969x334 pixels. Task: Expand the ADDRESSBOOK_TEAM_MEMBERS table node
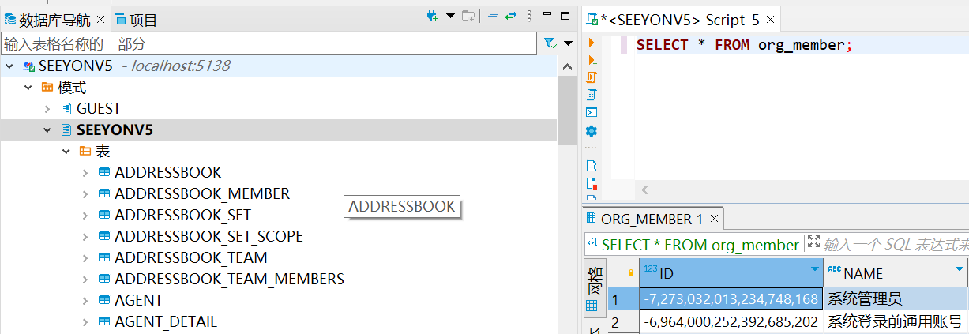pos(85,279)
